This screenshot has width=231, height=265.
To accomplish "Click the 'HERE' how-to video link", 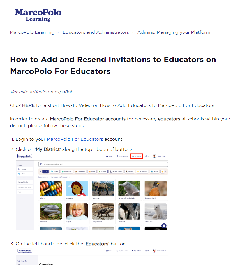I will [x=28, y=105].
